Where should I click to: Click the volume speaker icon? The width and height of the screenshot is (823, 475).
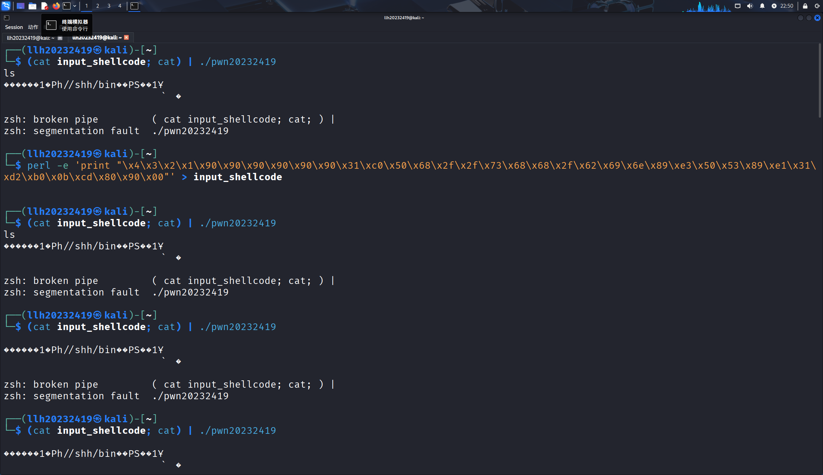(x=750, y=6)
